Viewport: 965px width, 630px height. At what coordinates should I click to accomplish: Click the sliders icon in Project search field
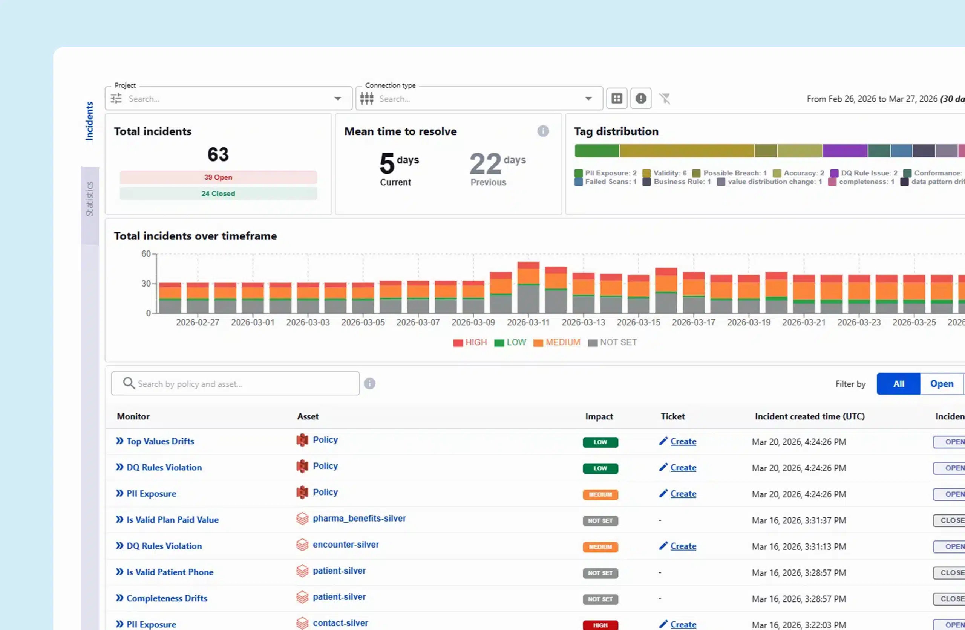tap(116, 98)
